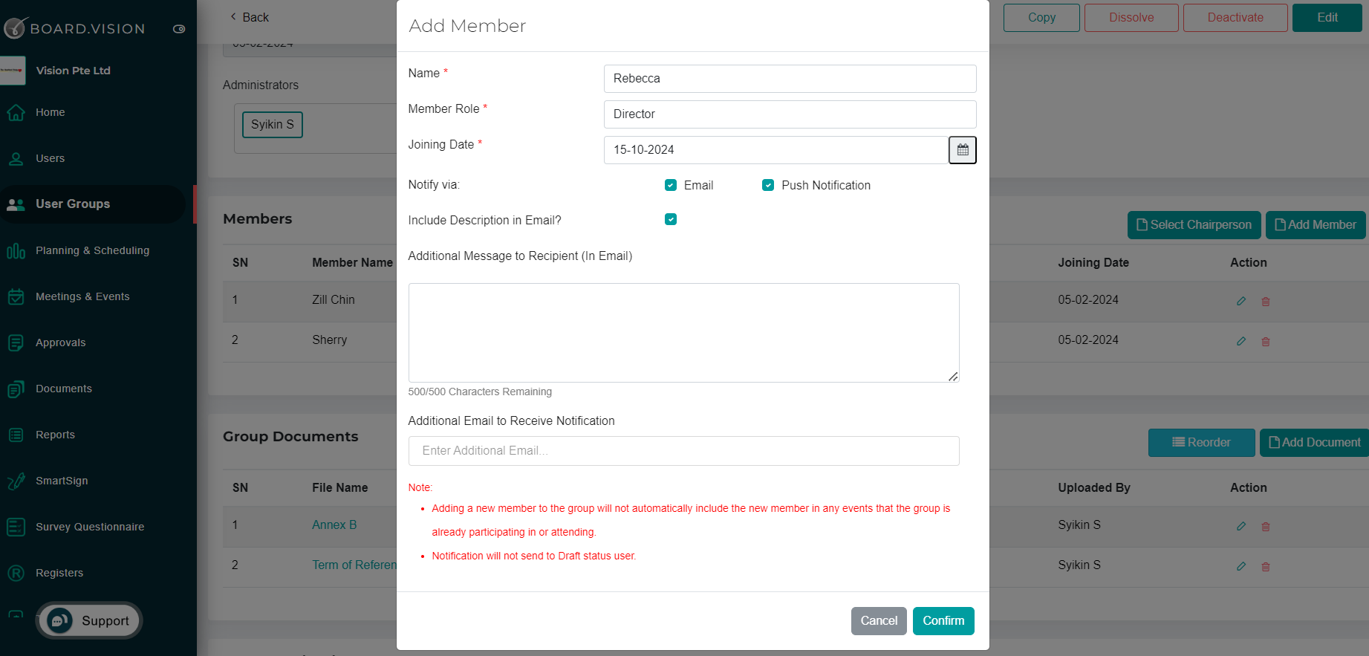Delete Annex B document trash icon
This screenshot has height=656, width=1369.
point(1266,526)
